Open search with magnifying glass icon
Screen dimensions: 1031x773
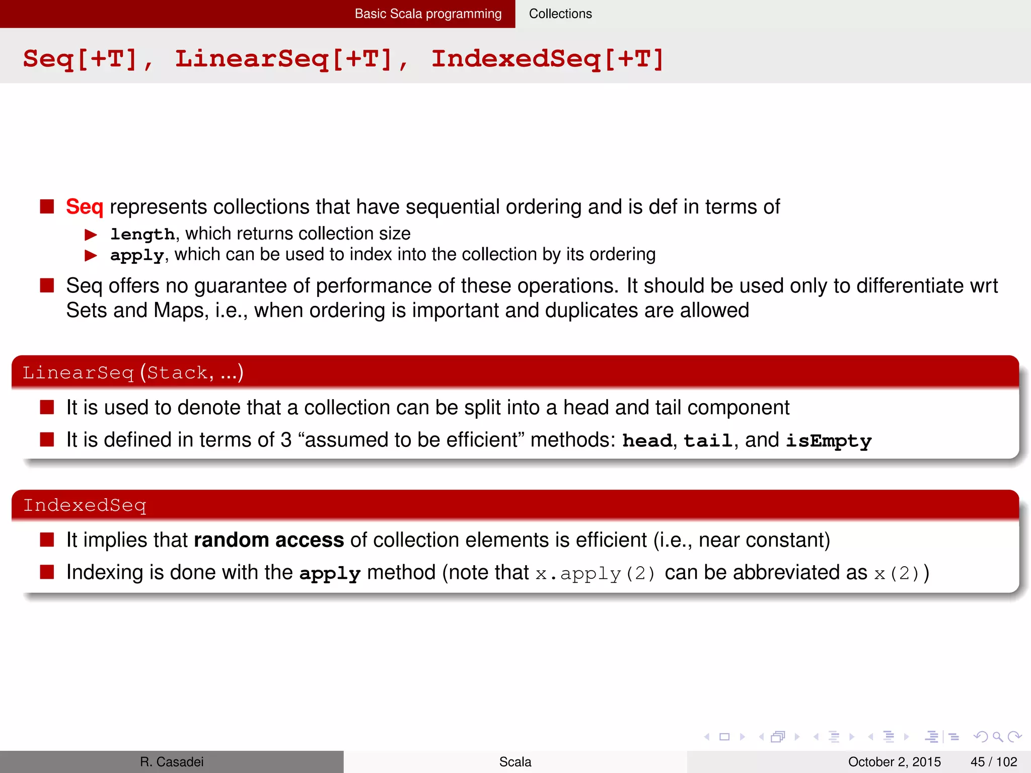(x=997, y=737)
